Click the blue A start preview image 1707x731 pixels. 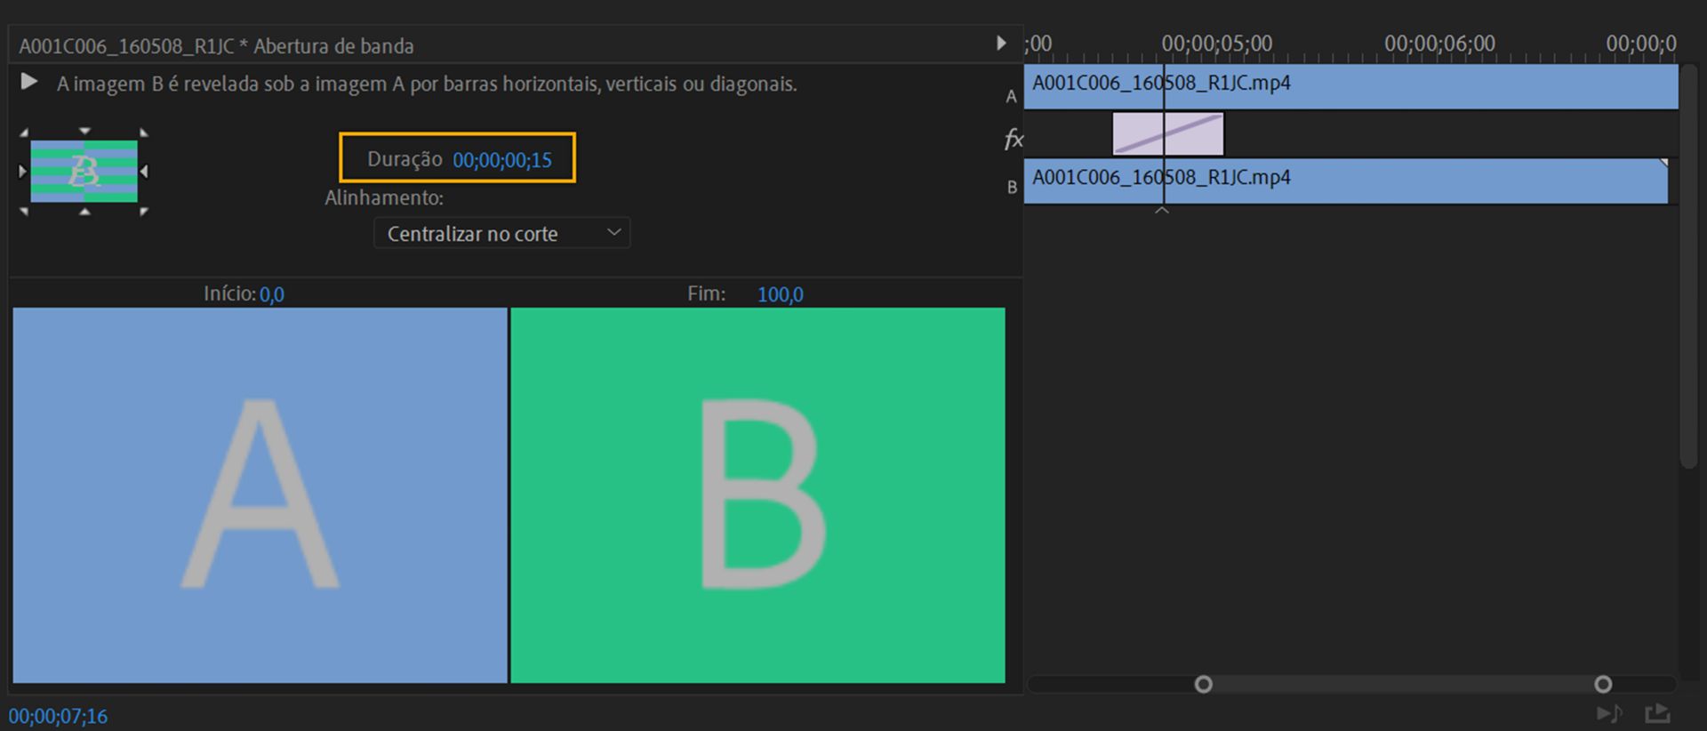(x=260, y=494)
